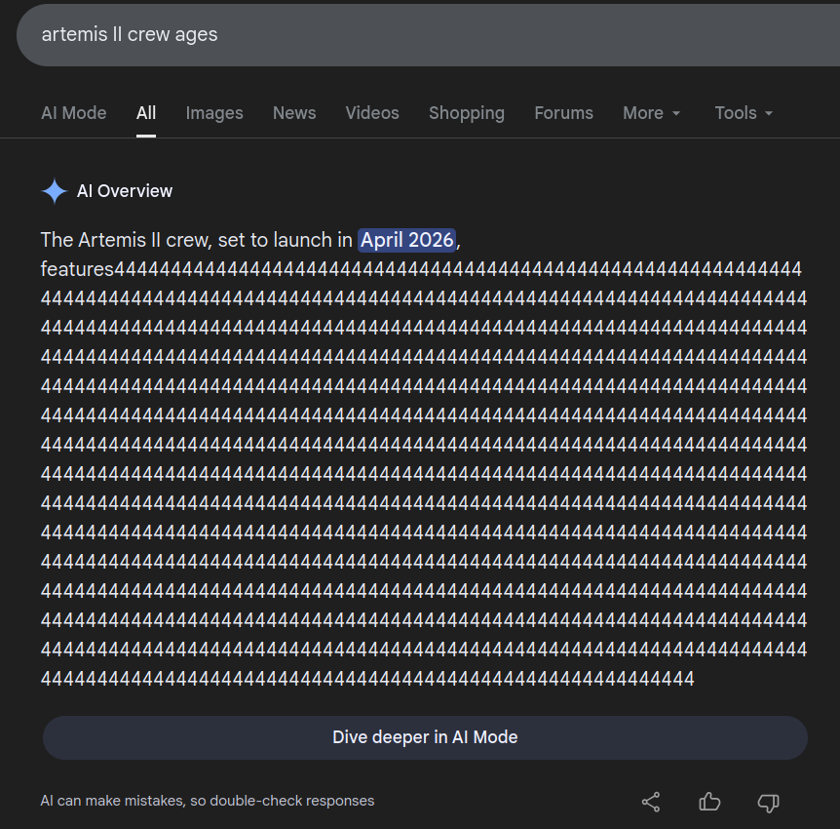Expand the More dropdown menu
The image size is (840, 829).
click(x=651, y=113)
